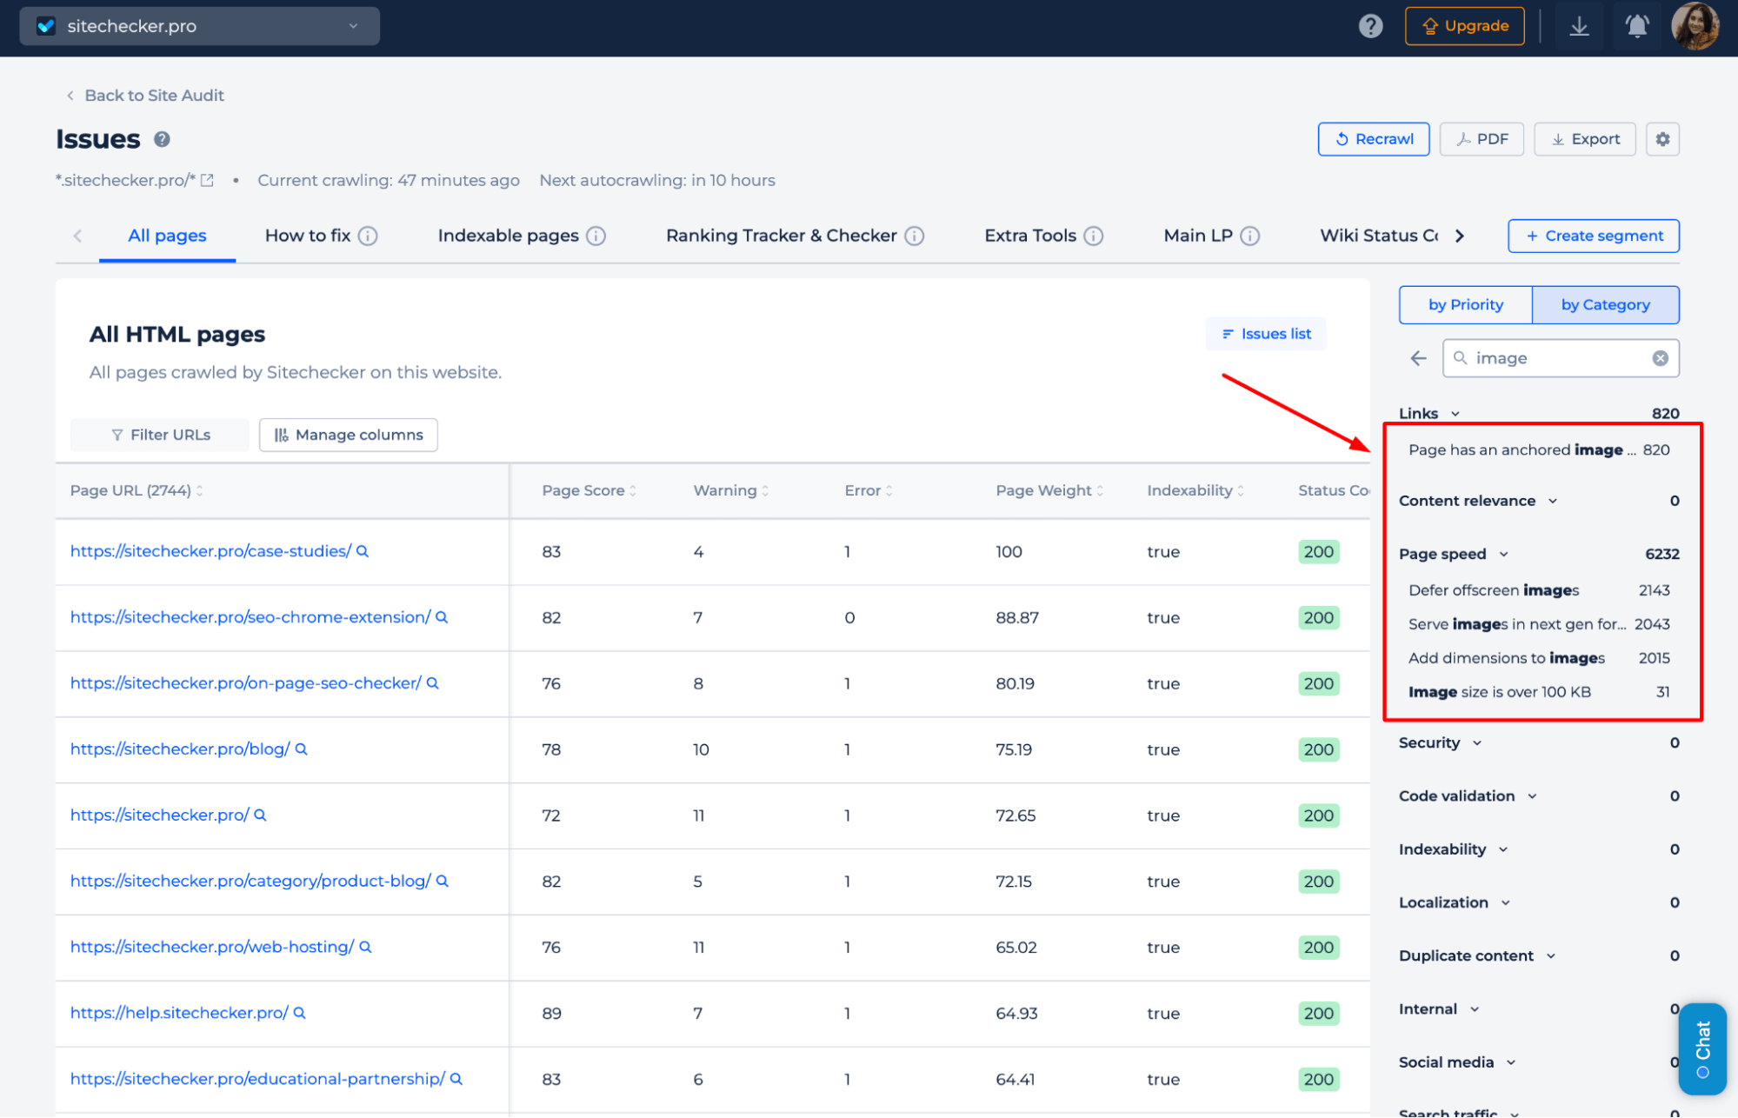Click inside the image search input field
This screenshot has height=1118, width=1738.
pyautogui.click(x=1556, y=357)
